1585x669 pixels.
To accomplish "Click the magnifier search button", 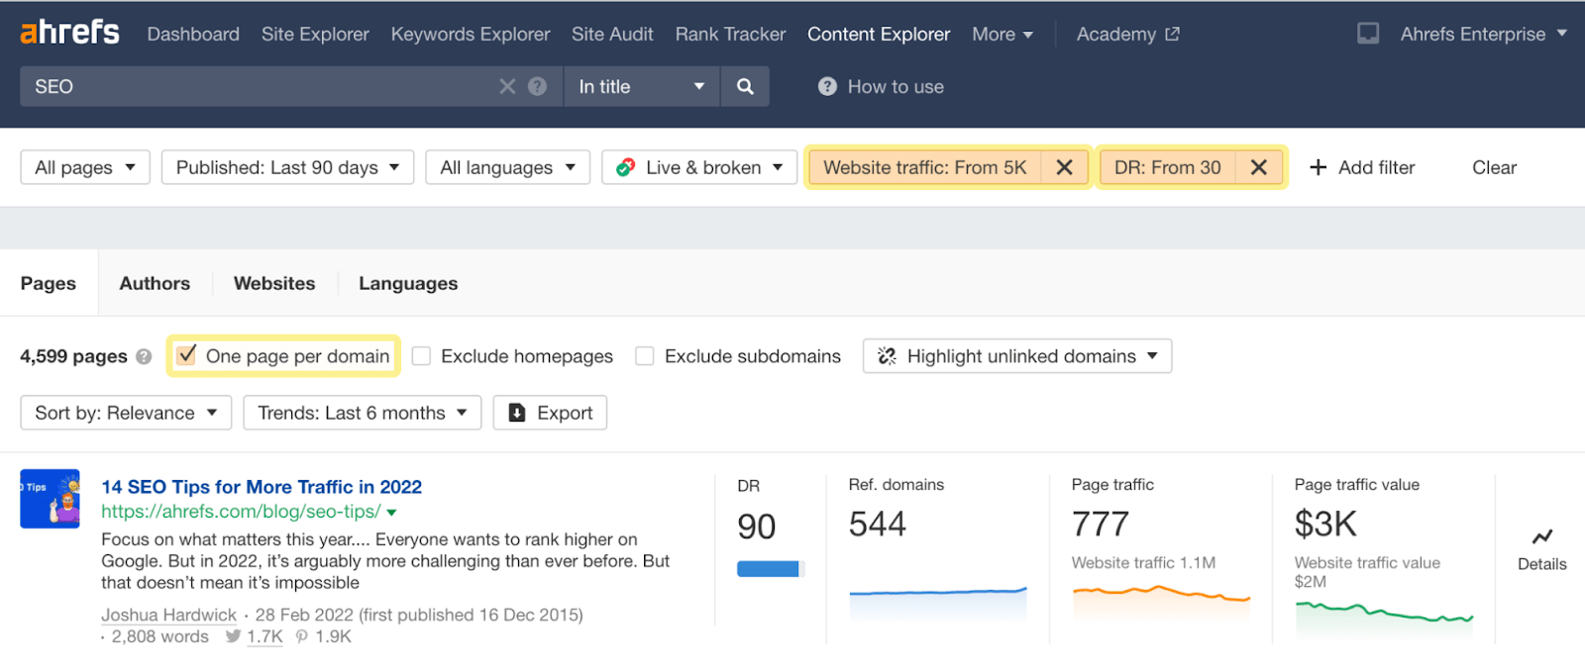I will pos(745,87).
